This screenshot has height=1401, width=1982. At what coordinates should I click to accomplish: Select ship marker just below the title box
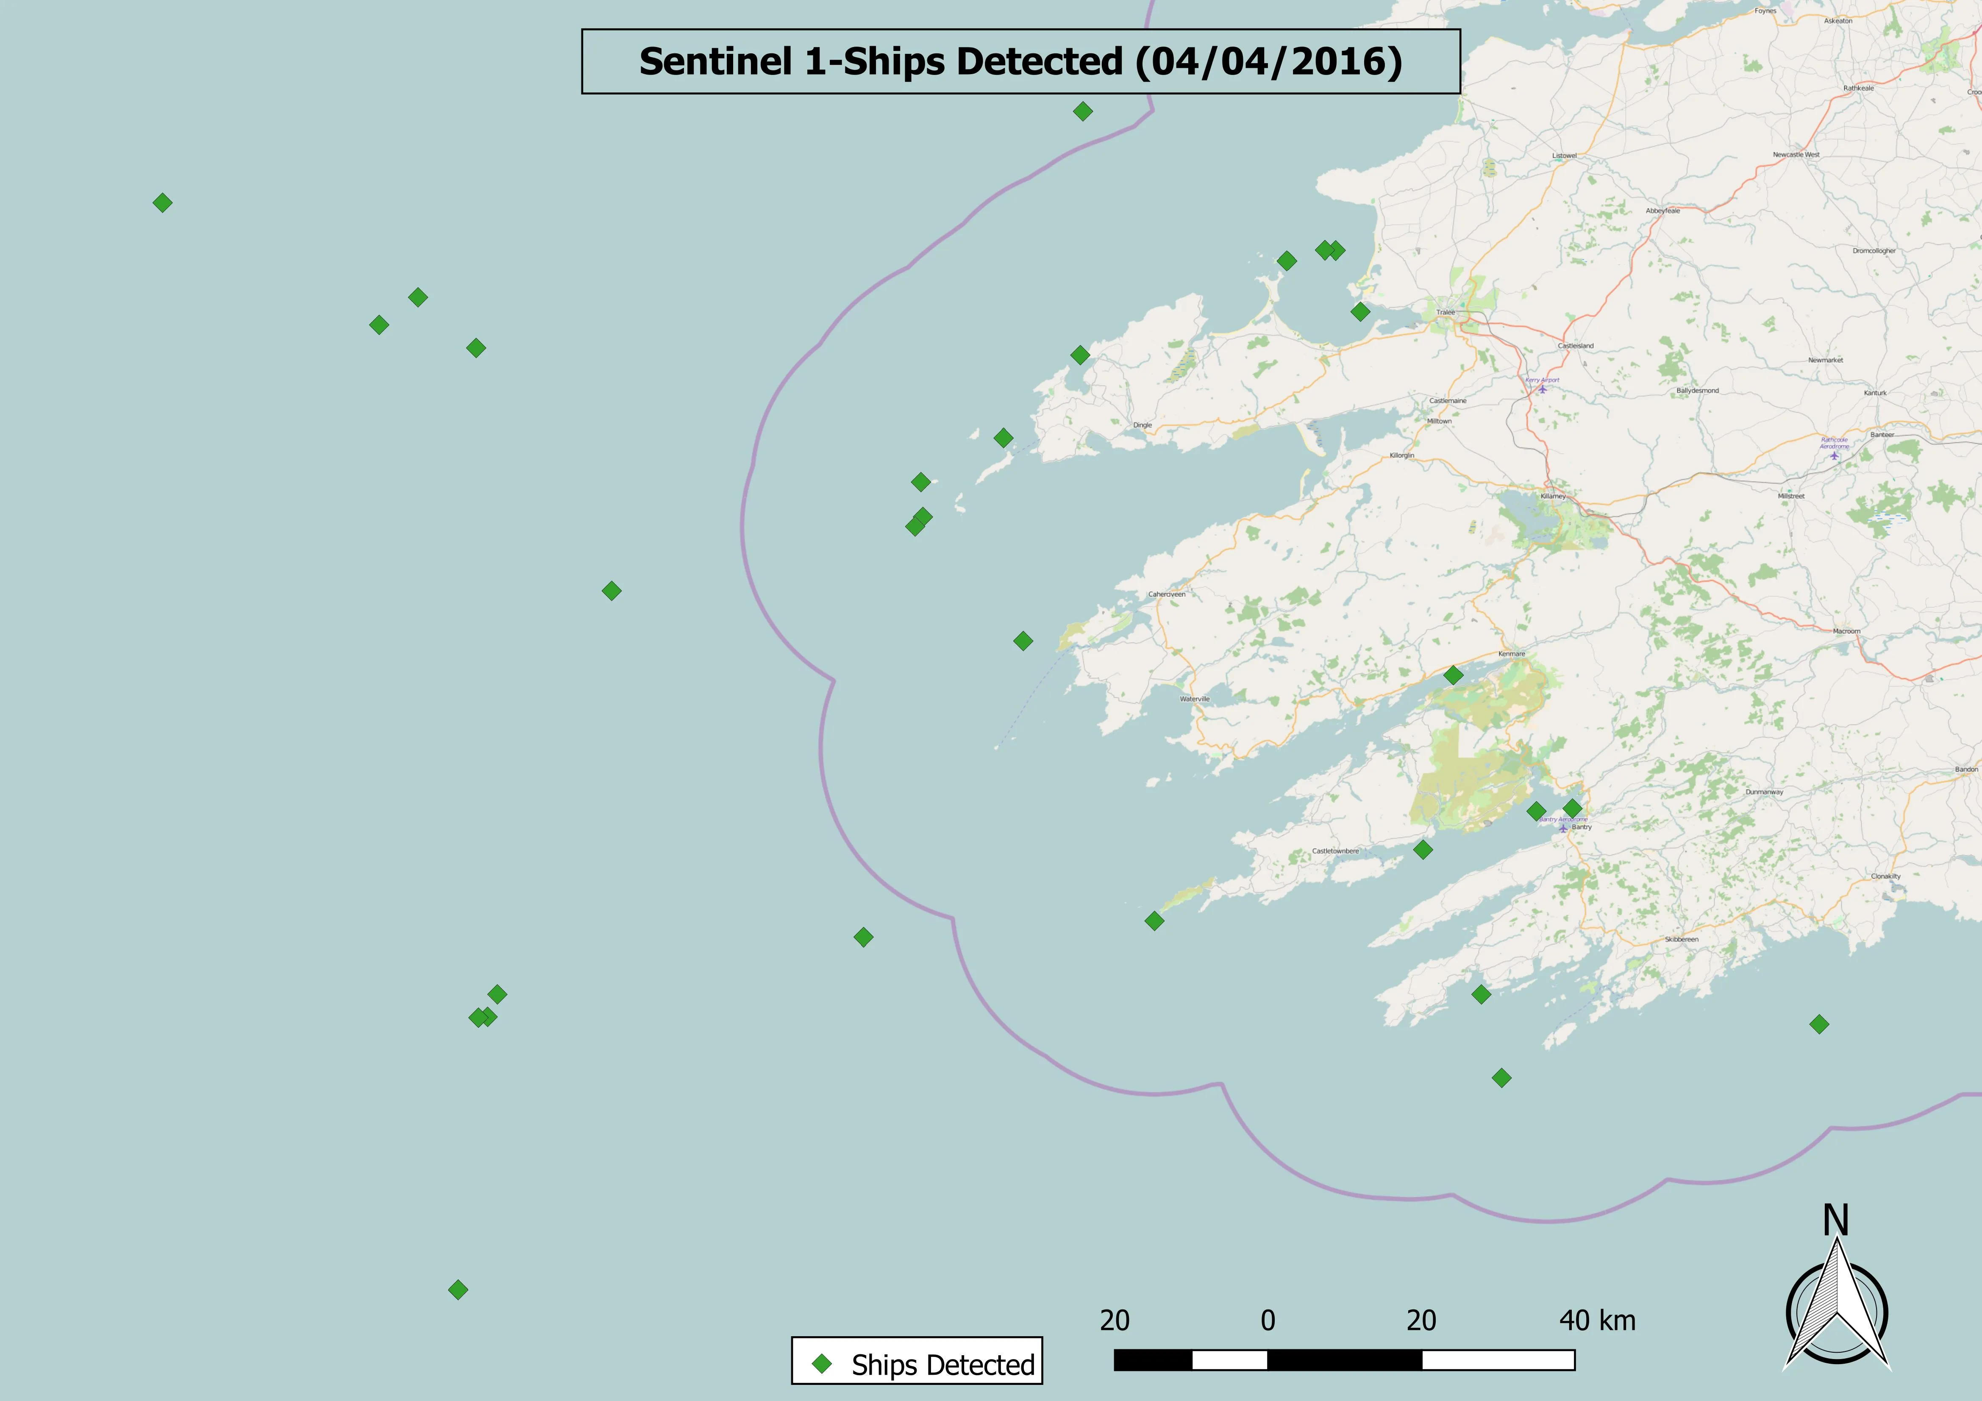pyautogui.click(x=1082, y=111)
